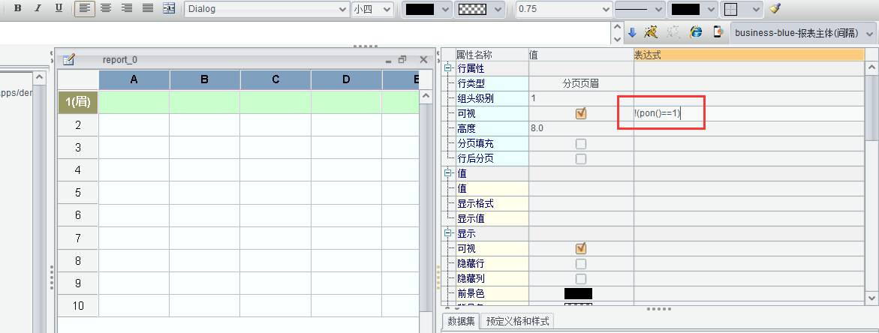Select the black border color swatch
The height and width of the screenshot is (333, 879).
685,9
